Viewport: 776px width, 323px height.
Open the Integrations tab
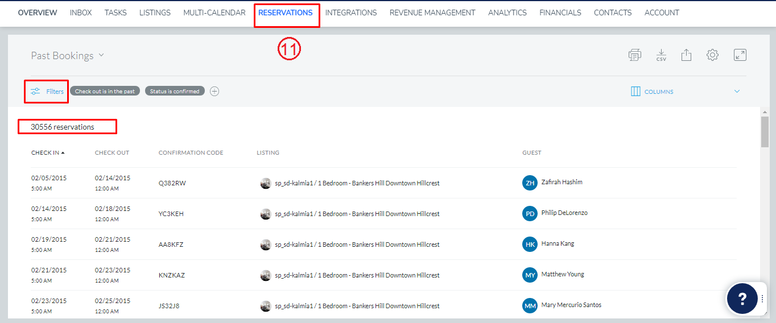(x=351, y=13)
